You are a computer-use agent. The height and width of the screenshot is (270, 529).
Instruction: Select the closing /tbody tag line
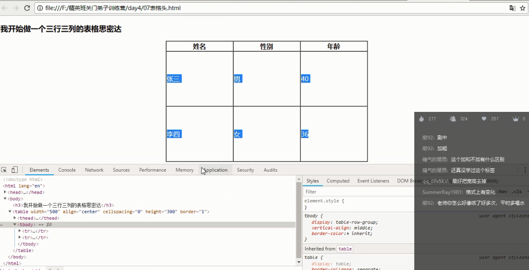pyautogui.click(x=28, y=244)
